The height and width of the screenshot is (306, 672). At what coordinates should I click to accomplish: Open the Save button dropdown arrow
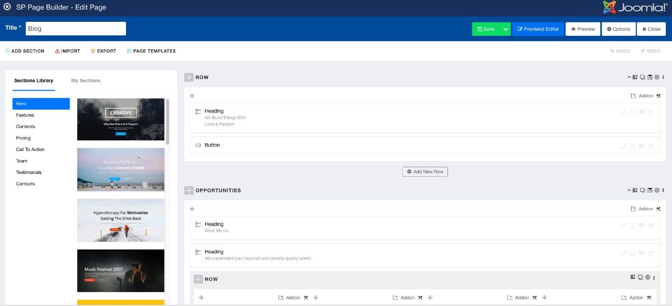pyautogui.click(x=506, y=29)
